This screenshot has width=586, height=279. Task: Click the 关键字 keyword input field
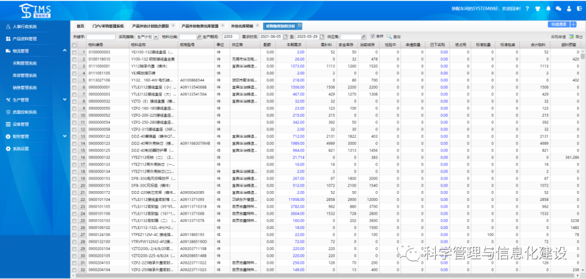101,37
